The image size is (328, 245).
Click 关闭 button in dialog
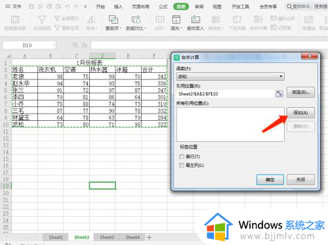tap(300, 180)
